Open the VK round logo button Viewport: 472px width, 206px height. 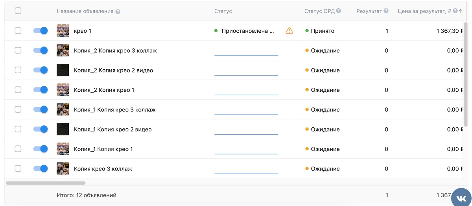461,197
